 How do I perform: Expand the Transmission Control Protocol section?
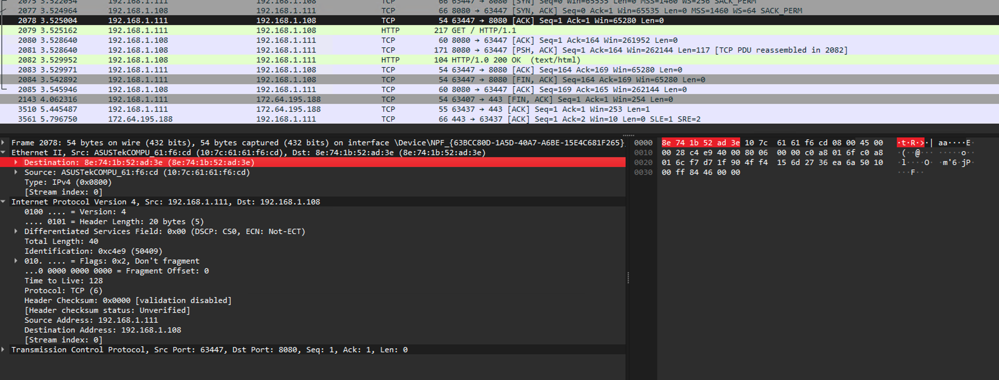pos(3,350)
